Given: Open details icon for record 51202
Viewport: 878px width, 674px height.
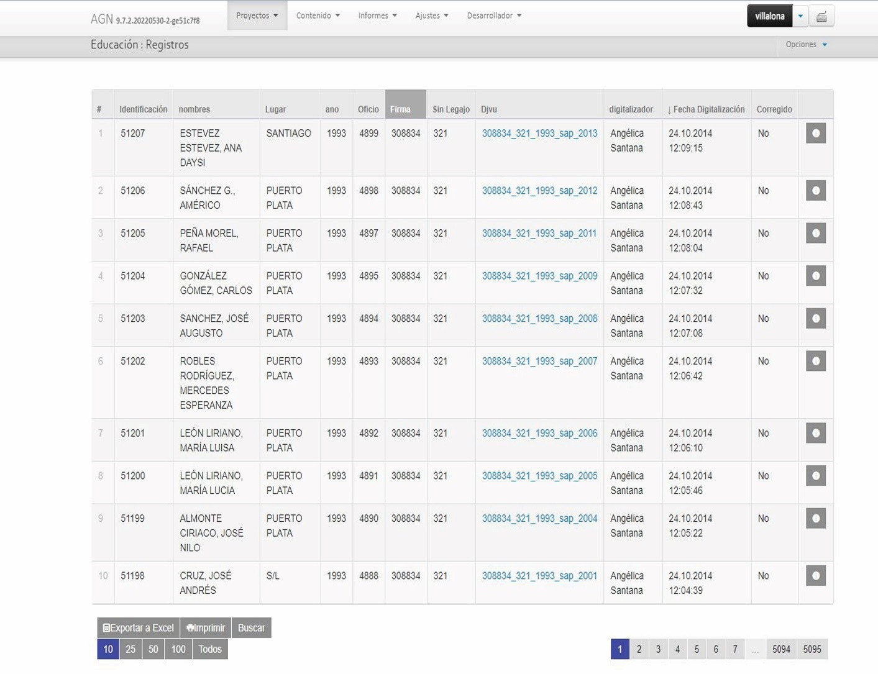Looking at the screenshot, I should [x=815, y=362].
